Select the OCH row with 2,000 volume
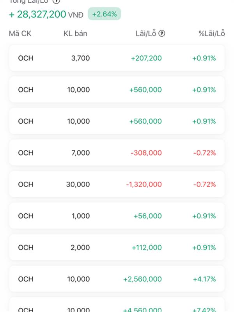The height and width of the screenshot is (312, 234). [x=117, y=248]
